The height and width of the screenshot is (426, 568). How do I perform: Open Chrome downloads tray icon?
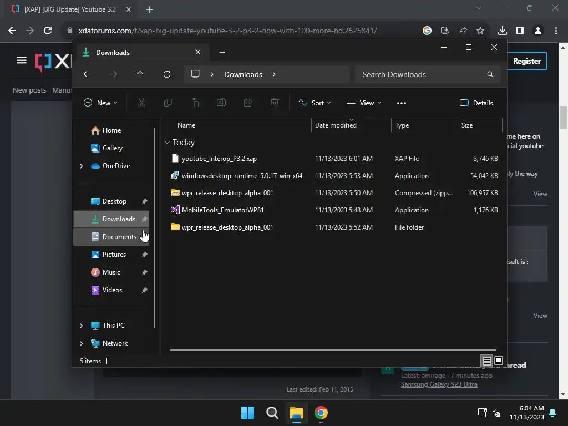503,31
